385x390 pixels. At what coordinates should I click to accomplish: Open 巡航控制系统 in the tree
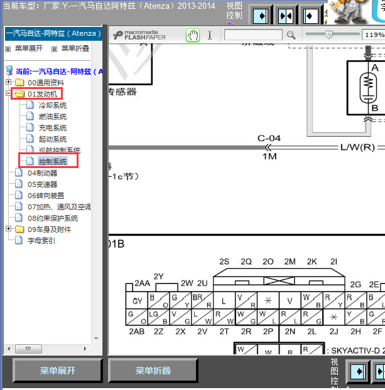tap(60, 150)
